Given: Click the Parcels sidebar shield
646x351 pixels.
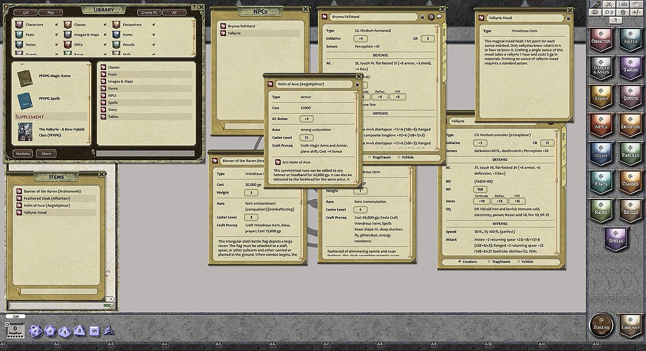Looking at the screenshot, I should (630, 155).
